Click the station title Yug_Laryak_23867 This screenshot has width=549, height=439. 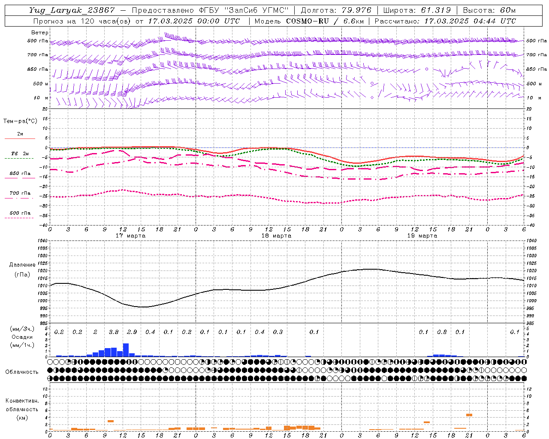pos(72,10)
